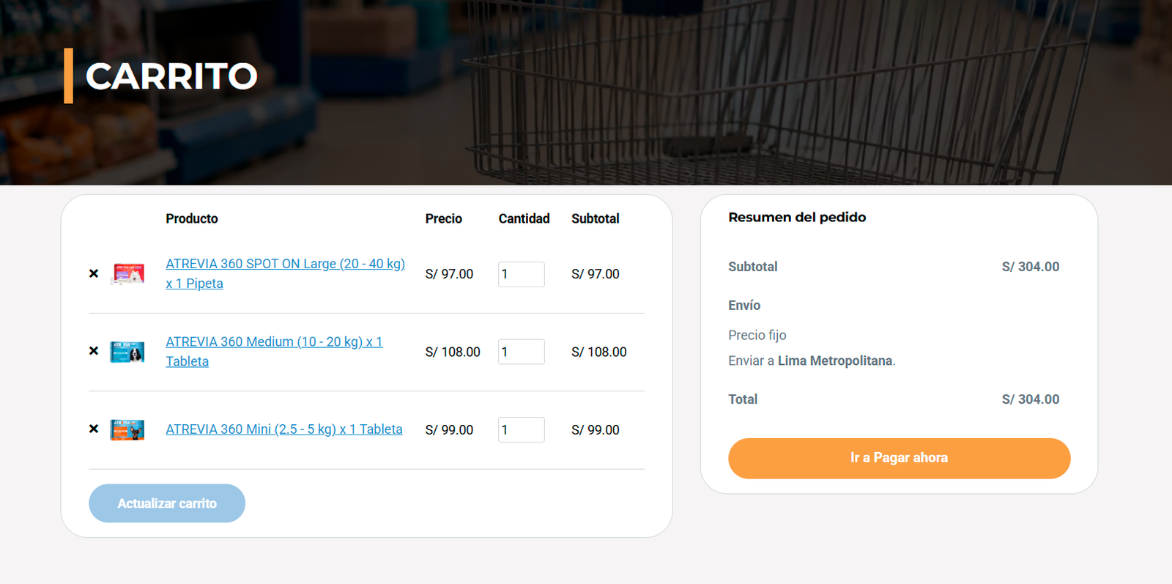1172x584 pixels.
Task: Click the Total amount S/ 304.00
Action: pyautogui.click(x=1031, y=399)
